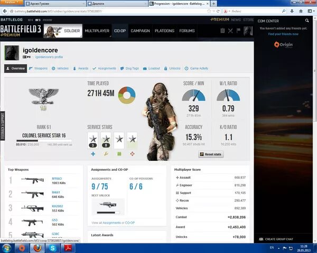Click the magnifier in browser search box
This screenshot has height=253, width=317.
tap(284, 11)
